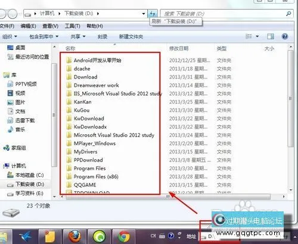298x244 pixels.
Task: Open the 查看(V) menu
Action: coord(50,26)
